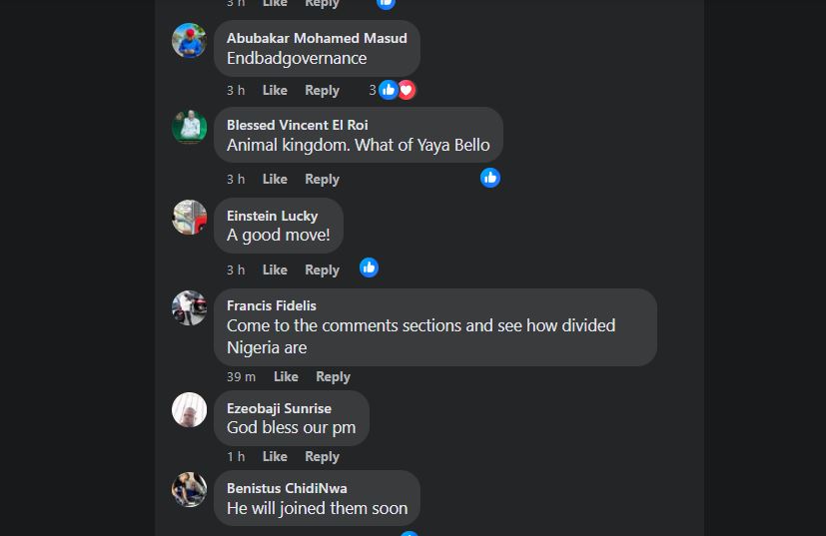
Task: Click the 39 m timestamp link
Action: 241,376
